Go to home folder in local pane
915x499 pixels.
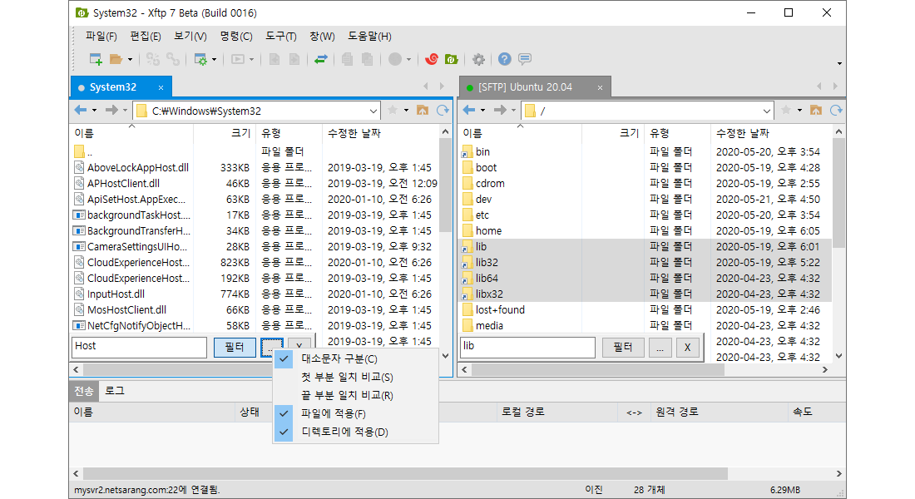tap(423, 111)
